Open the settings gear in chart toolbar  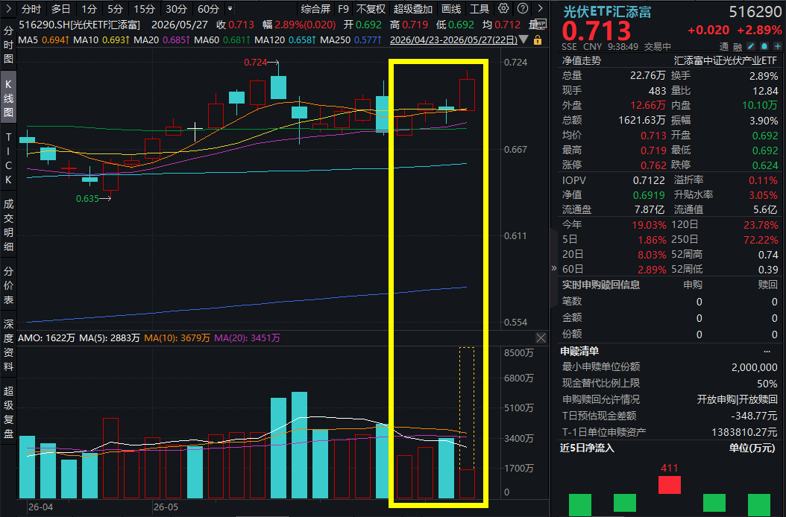click(503, 8)
